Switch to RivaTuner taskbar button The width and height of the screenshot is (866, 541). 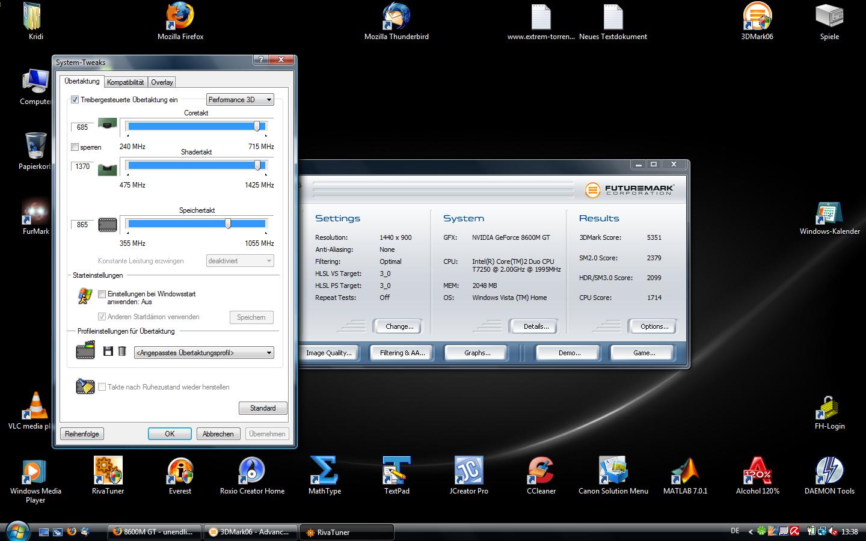click(x=346, y=532)
